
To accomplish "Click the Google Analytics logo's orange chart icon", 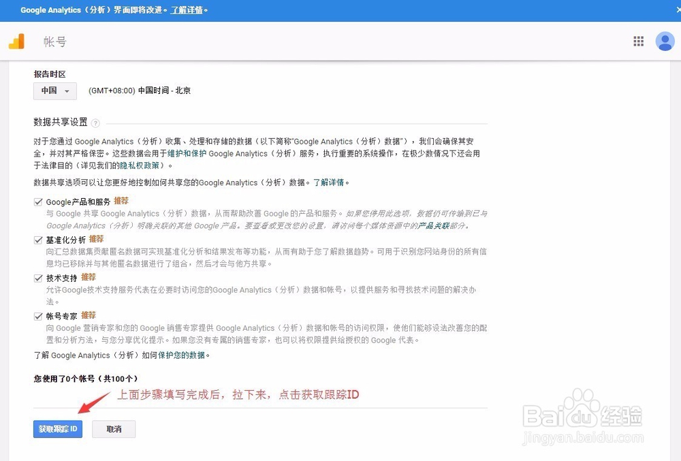I will 18,40.
